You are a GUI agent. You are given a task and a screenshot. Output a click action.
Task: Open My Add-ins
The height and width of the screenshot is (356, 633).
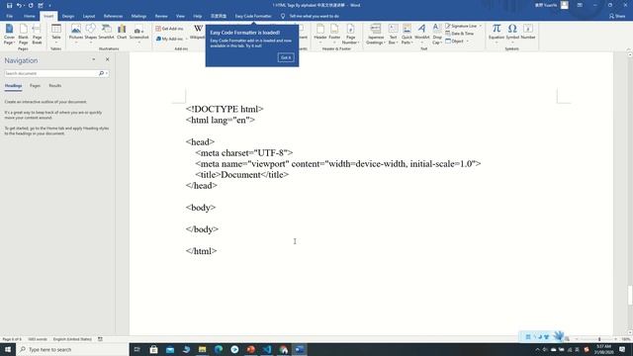[169, 39]
